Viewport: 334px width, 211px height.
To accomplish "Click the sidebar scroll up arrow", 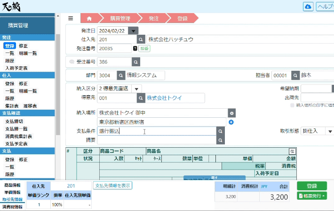I will 58,16.
